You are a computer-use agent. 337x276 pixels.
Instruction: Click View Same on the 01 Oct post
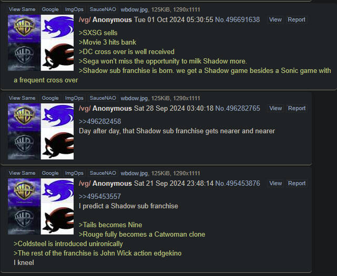coord(22,9)
